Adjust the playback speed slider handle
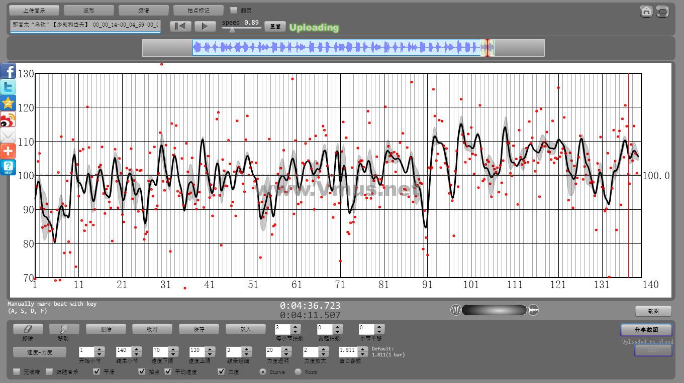The width and height of the screenshot is (684, 383). click(232, 30)
